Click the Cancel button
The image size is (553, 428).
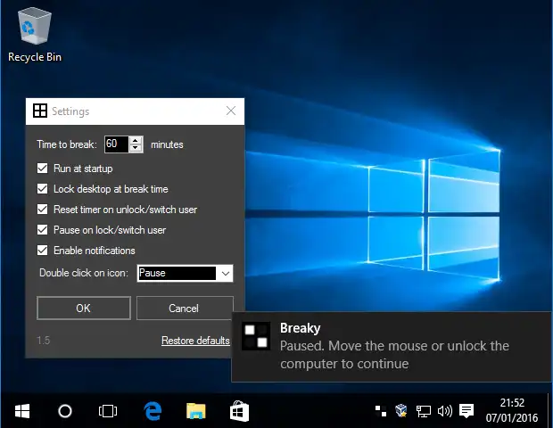click(185, 309)
